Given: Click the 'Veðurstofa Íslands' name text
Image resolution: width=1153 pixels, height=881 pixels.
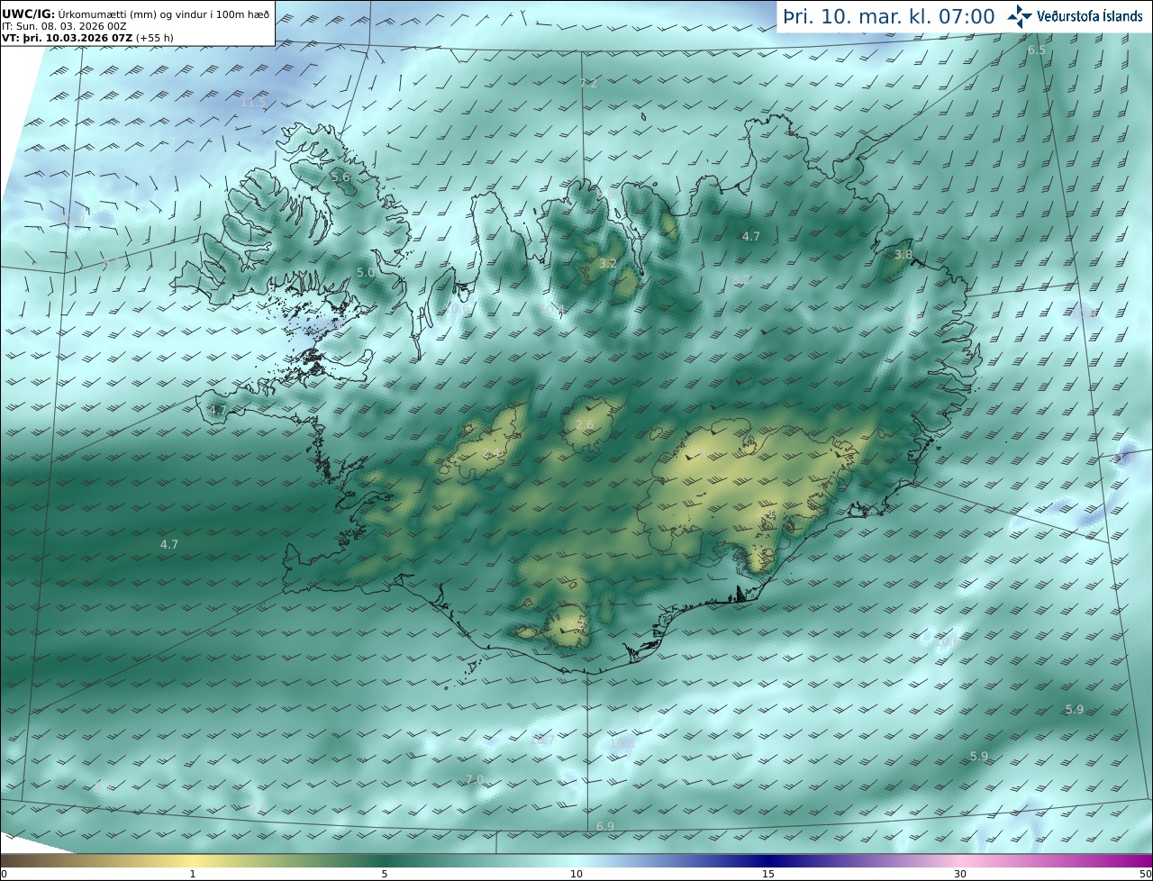Looking at the screenshot, I should point(1090,16).
